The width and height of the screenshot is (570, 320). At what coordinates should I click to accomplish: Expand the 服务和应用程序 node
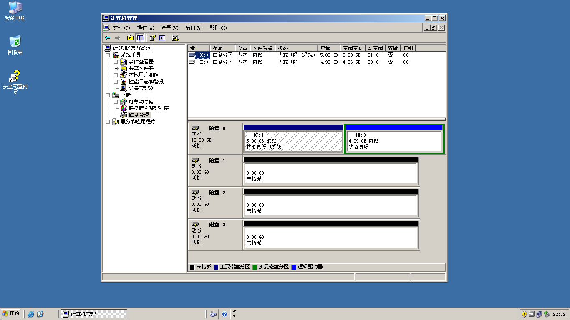click(108, 122)
